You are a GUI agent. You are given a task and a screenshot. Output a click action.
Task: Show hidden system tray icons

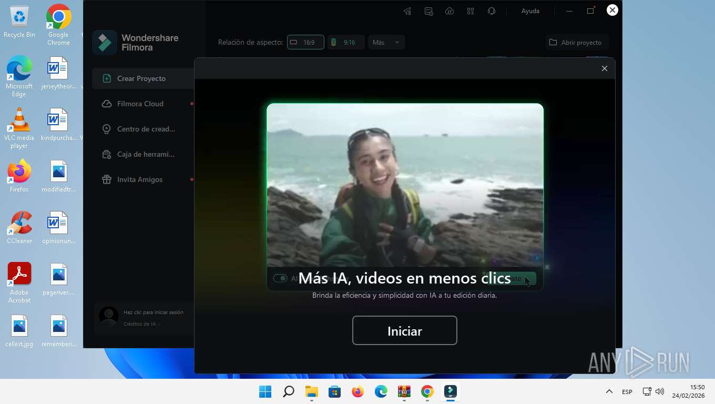[x=609, y=391]
